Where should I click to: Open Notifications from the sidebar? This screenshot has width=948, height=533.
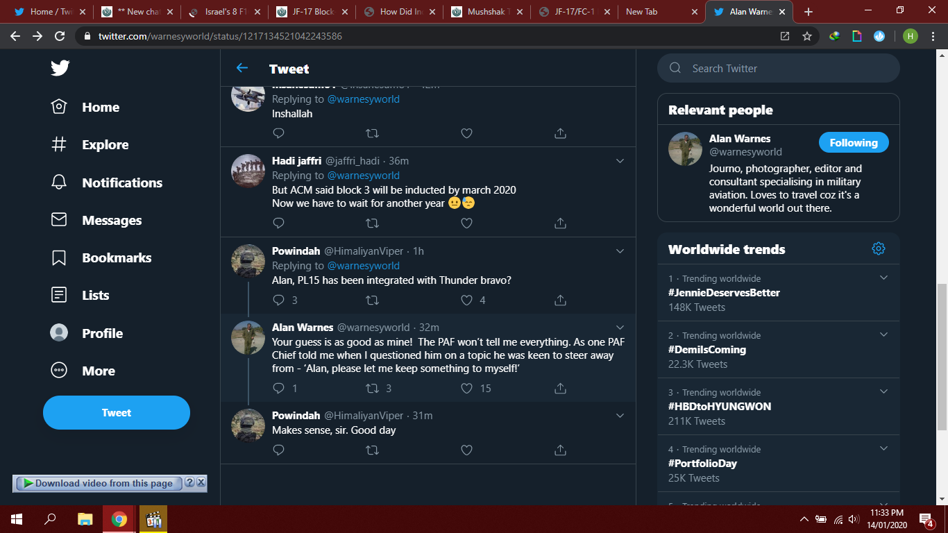107,183
